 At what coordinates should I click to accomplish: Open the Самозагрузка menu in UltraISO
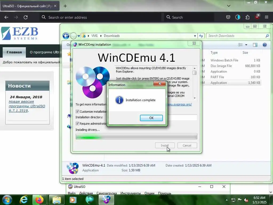pos(107,193)
